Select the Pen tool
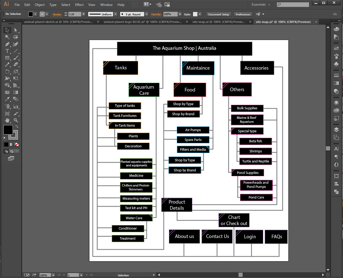Viewport: 343px width, 278px height. (x=7, y=44)
